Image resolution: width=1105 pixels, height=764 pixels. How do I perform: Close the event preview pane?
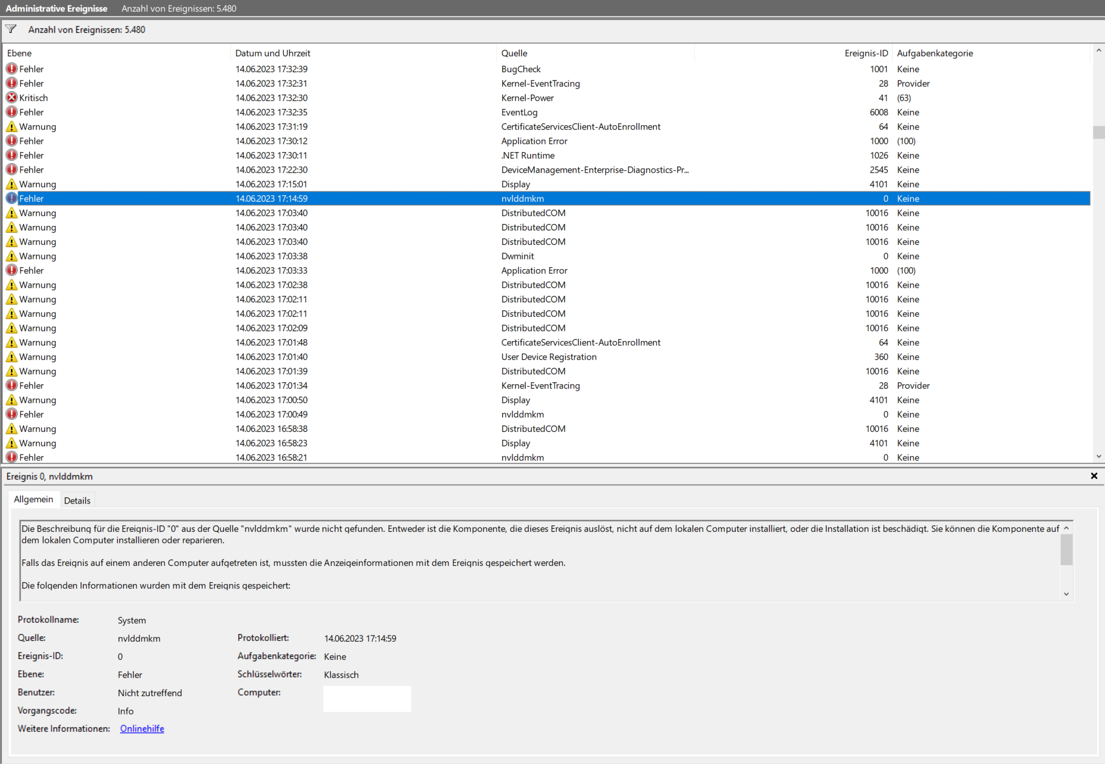pos(1094,476)
